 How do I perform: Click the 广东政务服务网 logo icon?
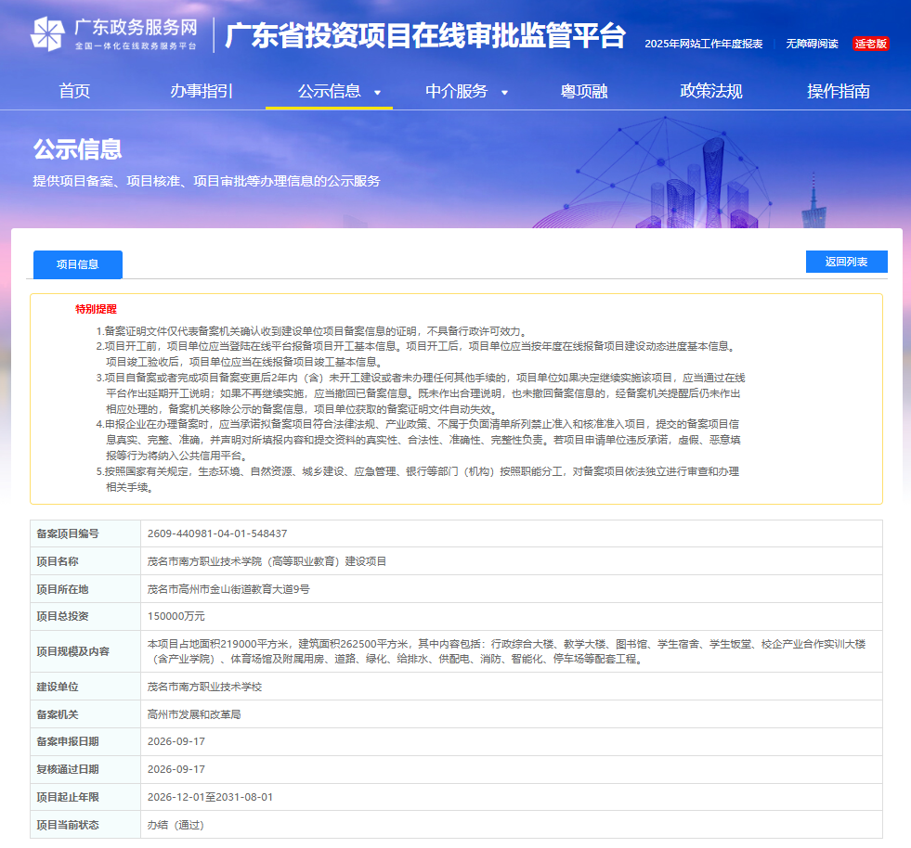[47, 33]
